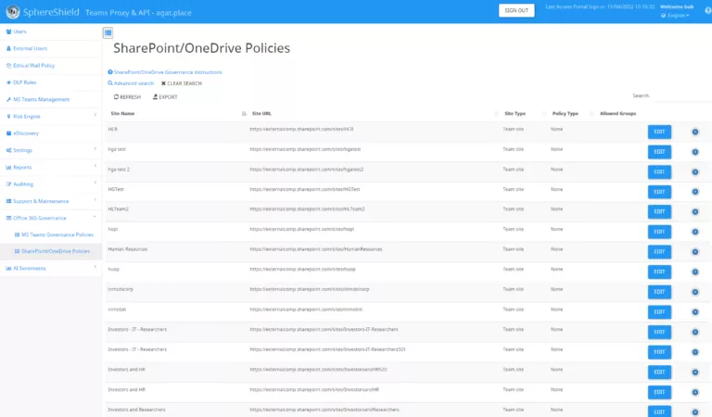Viewport: 712px width, 417px height.
Task: Click the round blue icon in hga test 2 row
Action: point(695,172)
